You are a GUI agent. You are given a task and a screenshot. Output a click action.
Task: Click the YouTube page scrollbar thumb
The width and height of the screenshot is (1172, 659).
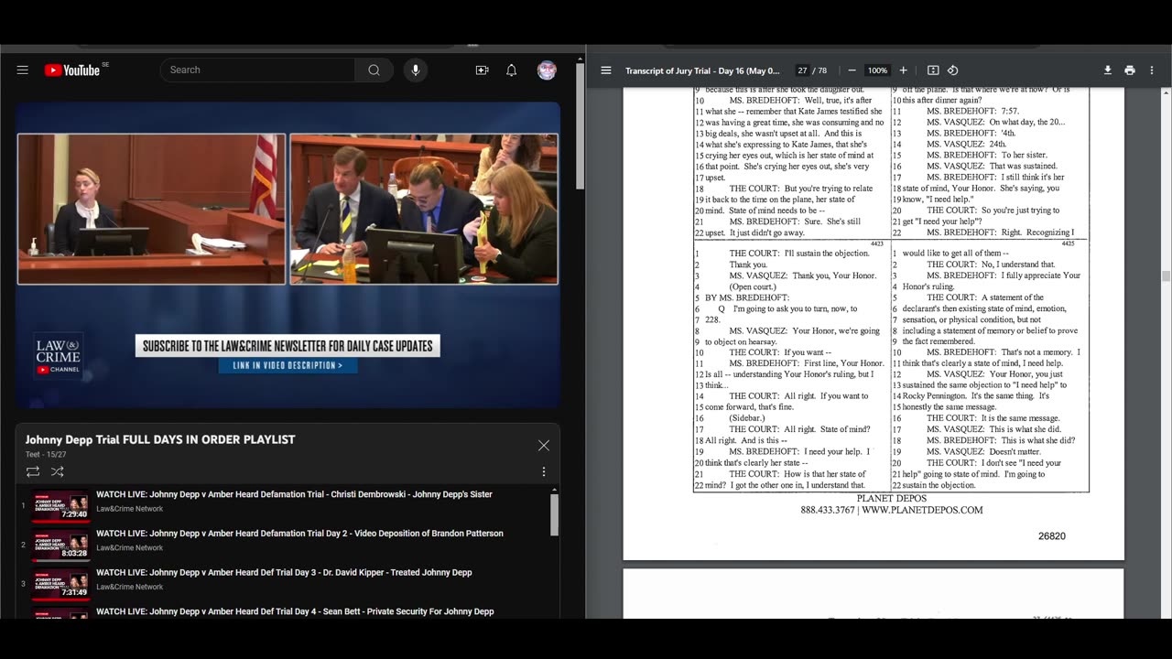(580, 128)
